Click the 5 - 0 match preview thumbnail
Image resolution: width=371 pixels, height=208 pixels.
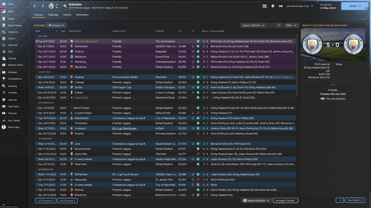(x=333, y=45)
